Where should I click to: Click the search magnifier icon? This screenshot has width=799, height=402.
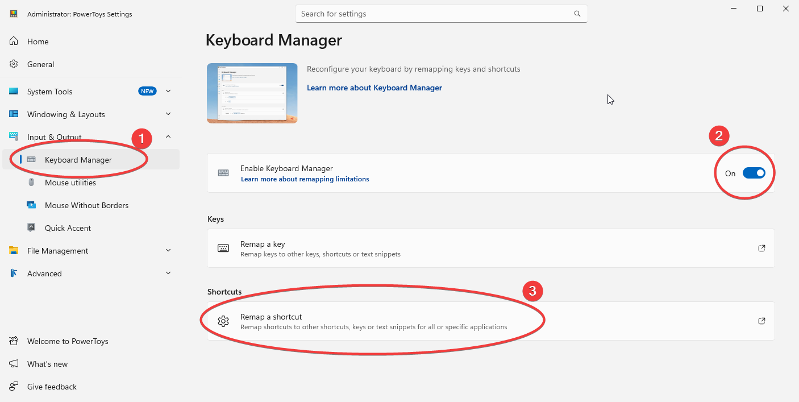[577, 14]
